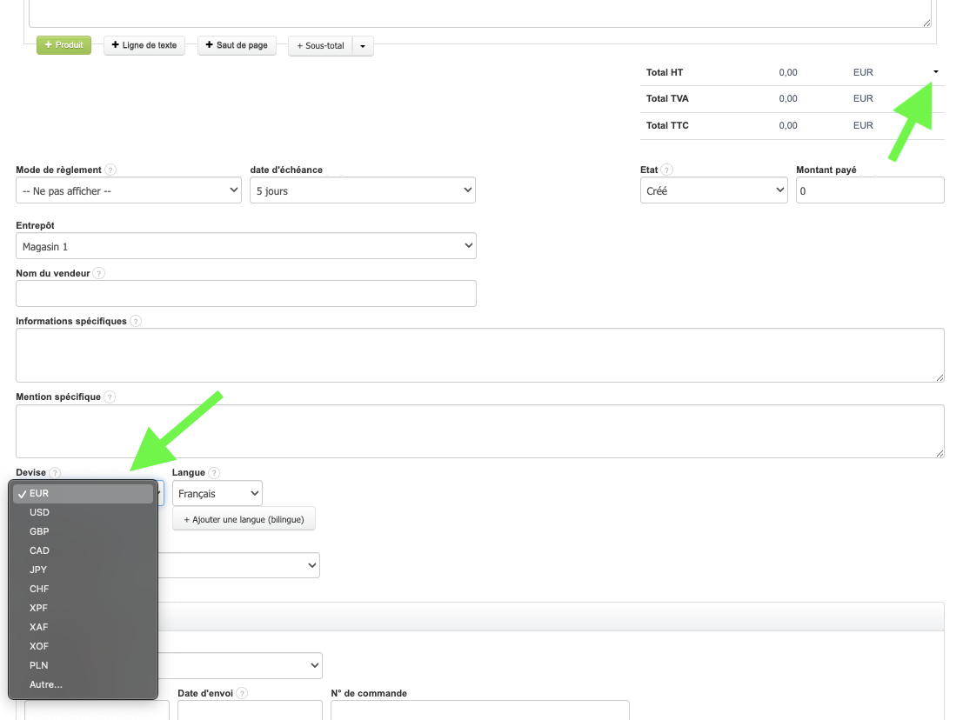Select USD in currency list
Viewport: 963px width, 720px height.
point(39,512)
